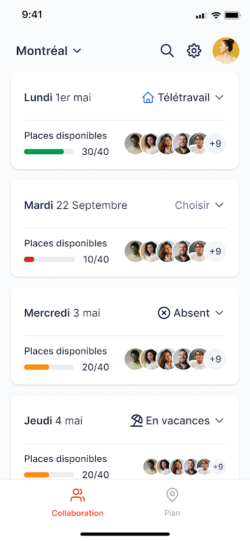Open the Choisir dropdown for Mardi
250x541 pixels.
pos(199,206)
